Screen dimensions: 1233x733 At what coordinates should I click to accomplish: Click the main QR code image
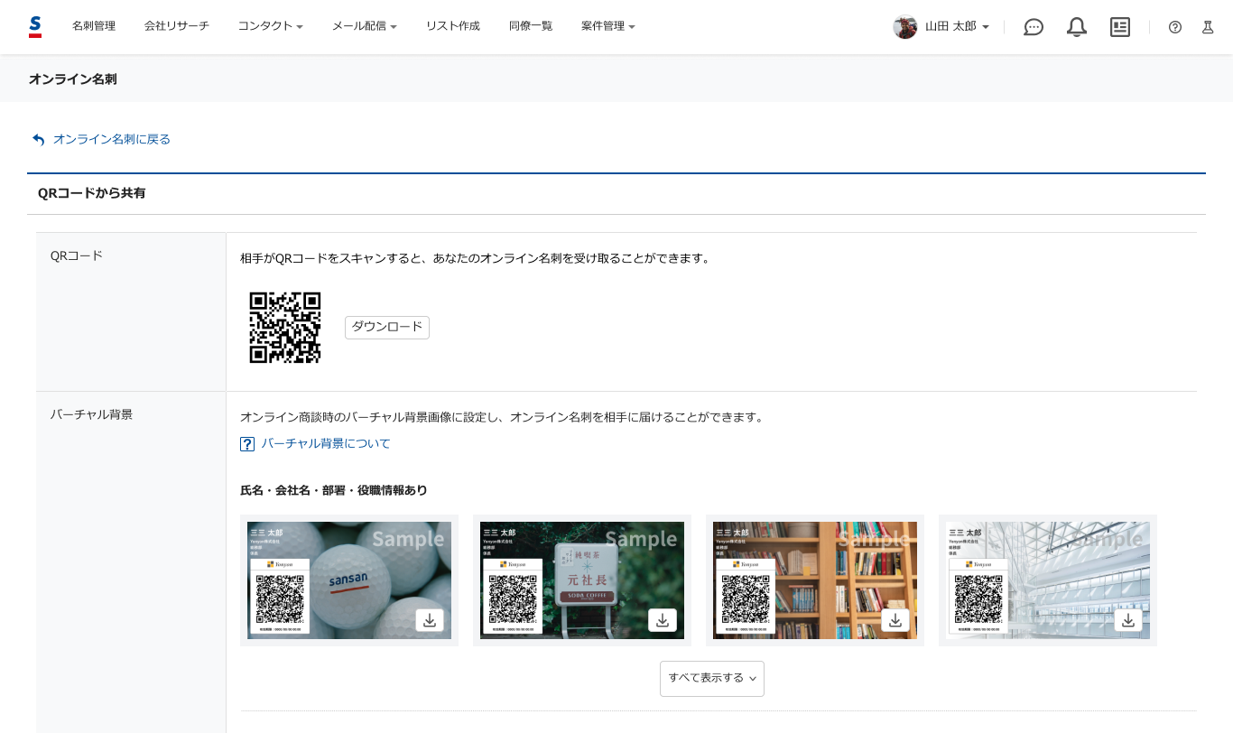point(285,328)
